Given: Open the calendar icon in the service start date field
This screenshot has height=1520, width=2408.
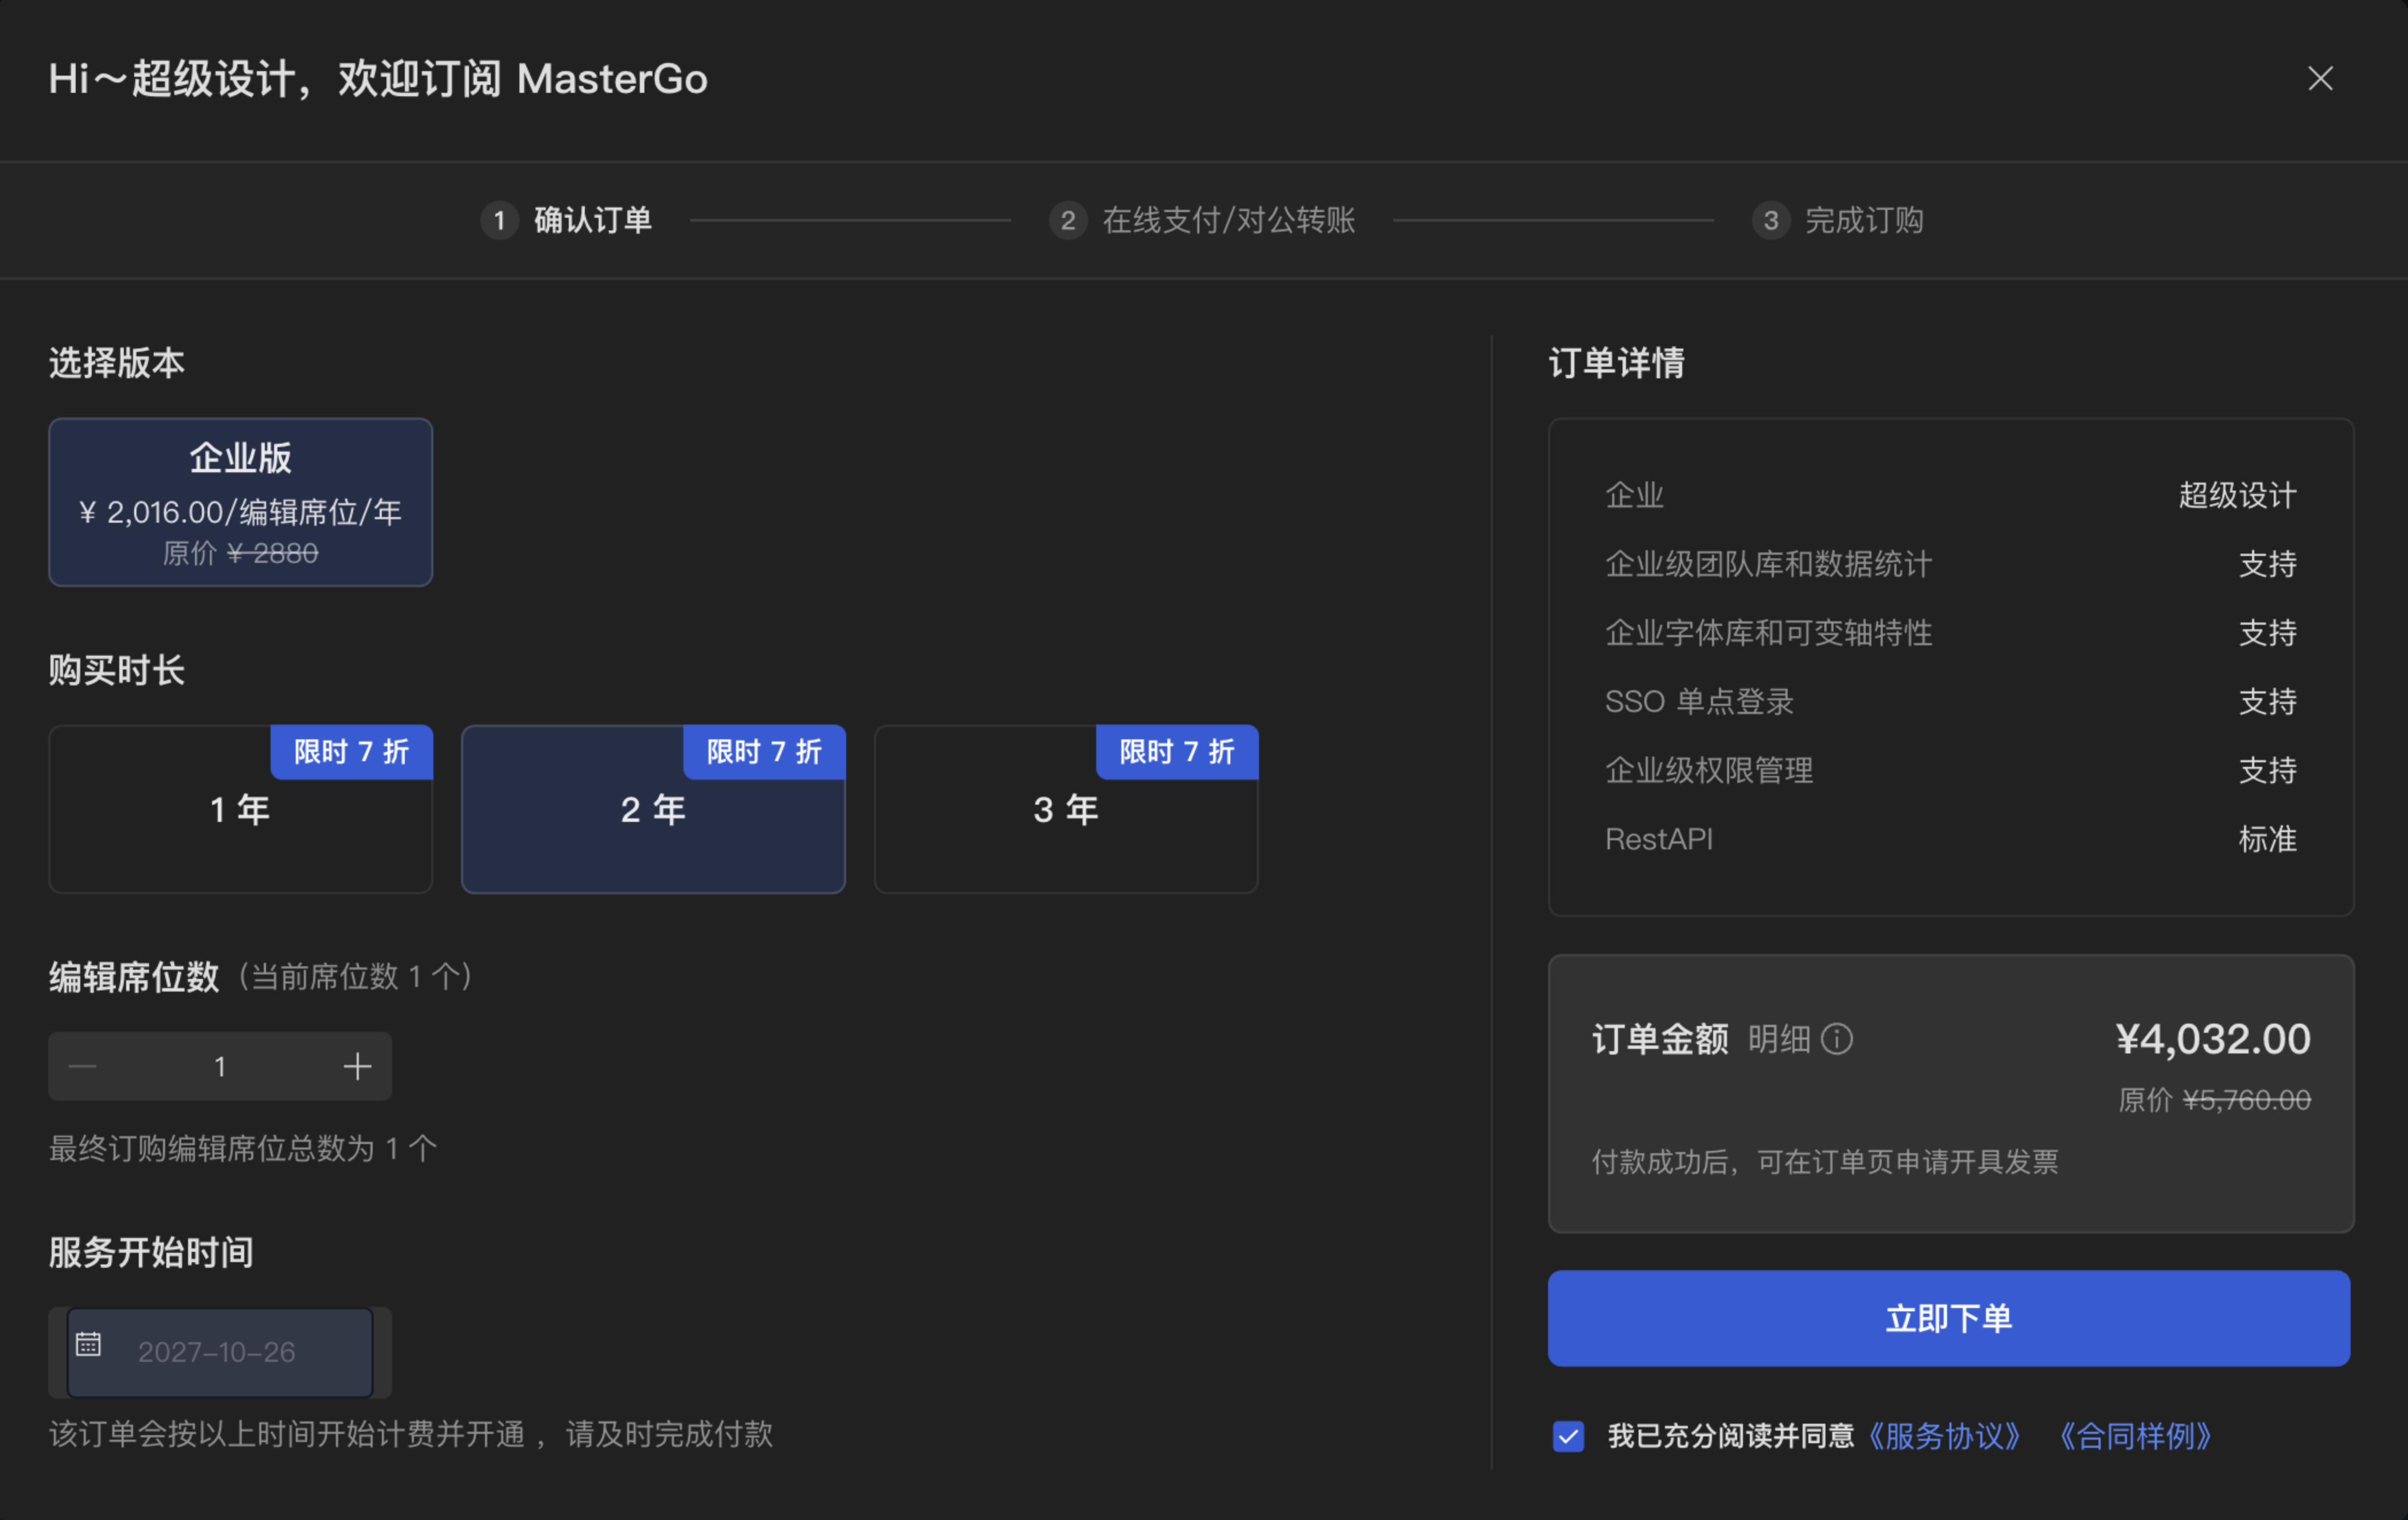Looking at the screenshot, I should (88, 1344).
